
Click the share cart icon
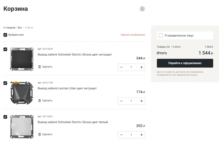pyautogui.click(x=142, y=9)
